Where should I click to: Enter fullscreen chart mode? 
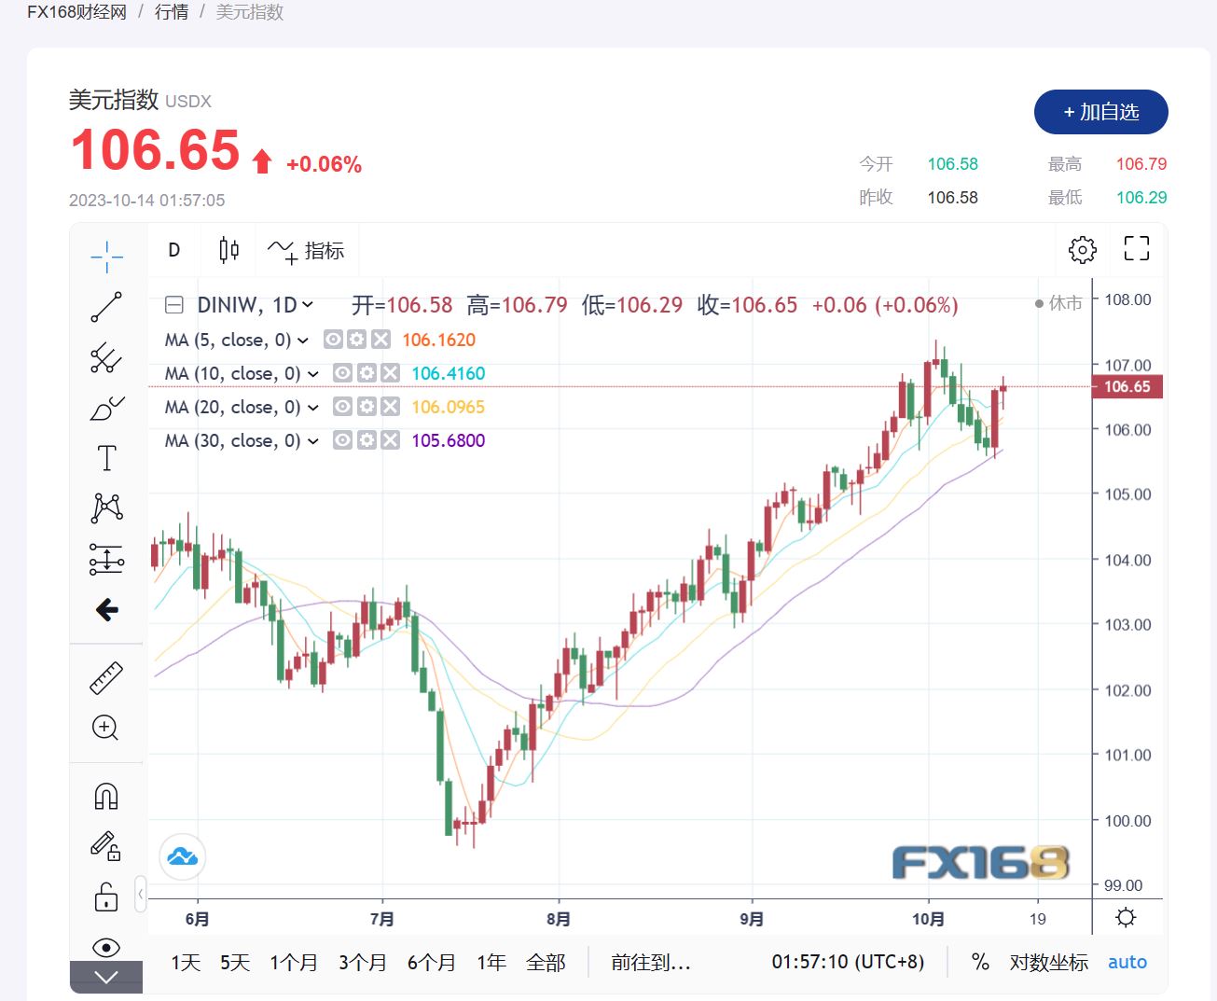click(1136, 249)
